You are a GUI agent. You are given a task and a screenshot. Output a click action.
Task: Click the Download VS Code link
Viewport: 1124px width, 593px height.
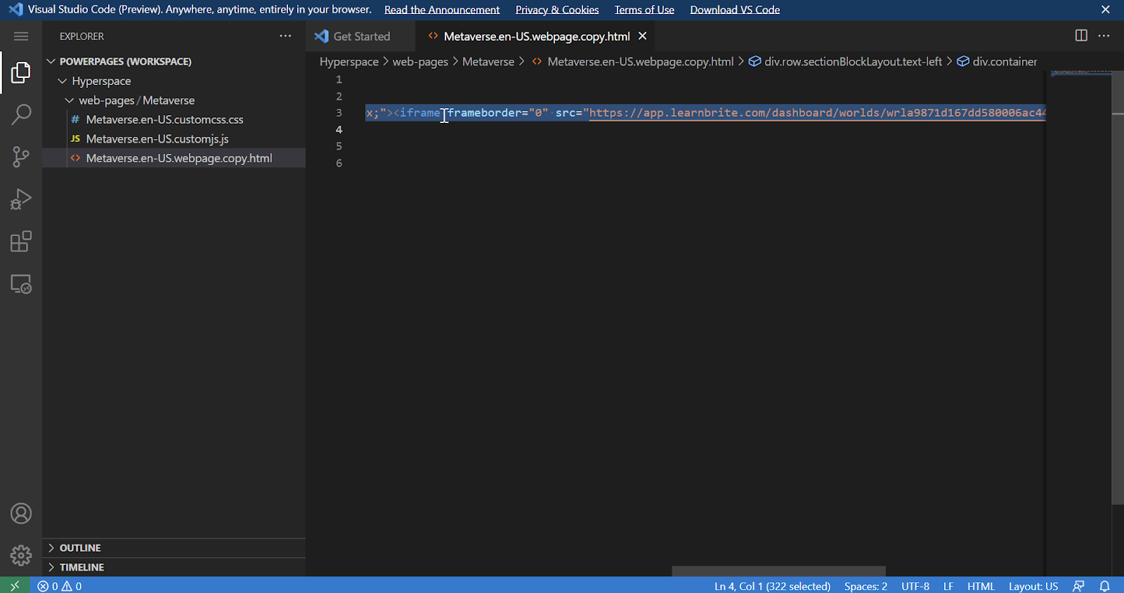735,10
